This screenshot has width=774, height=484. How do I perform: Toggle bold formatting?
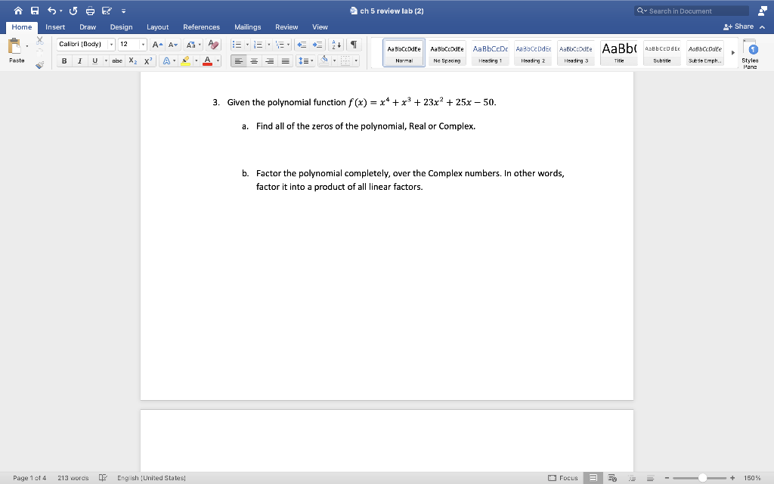[65, 60]
